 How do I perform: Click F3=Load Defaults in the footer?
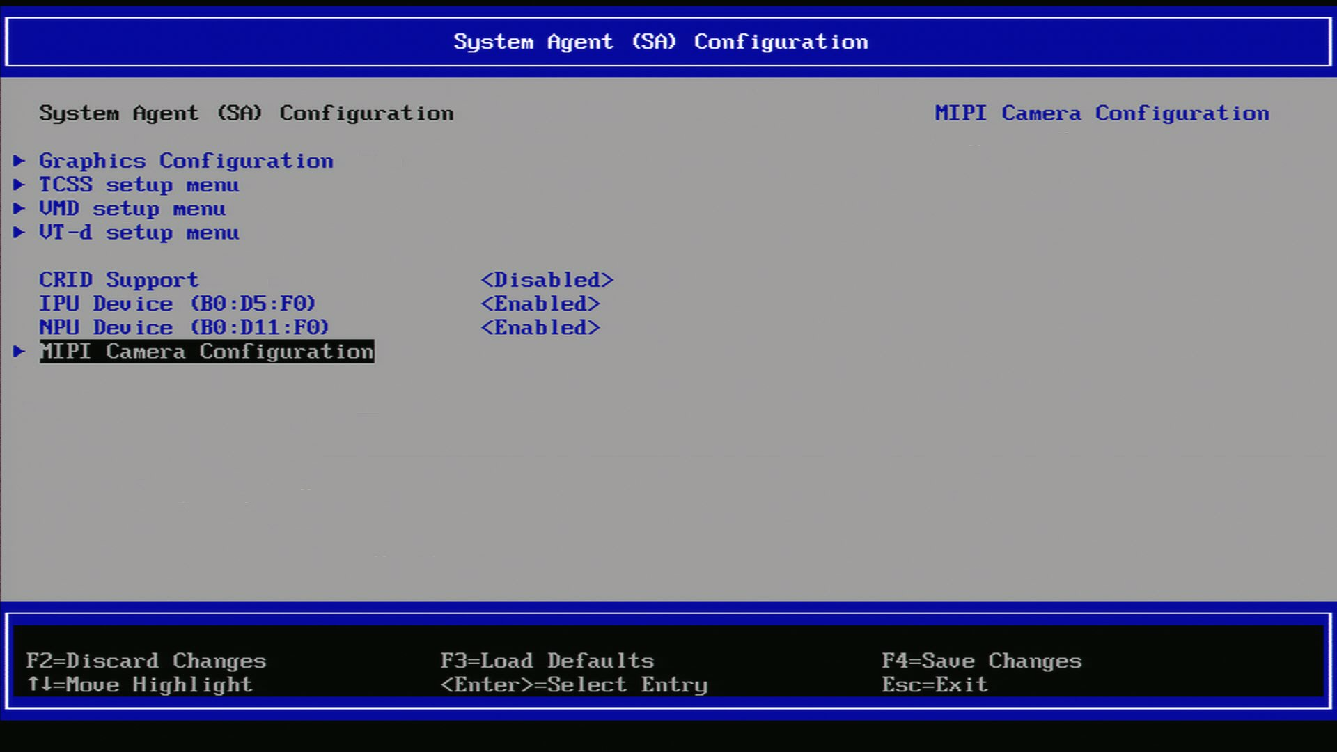click(x=547, y=660)
